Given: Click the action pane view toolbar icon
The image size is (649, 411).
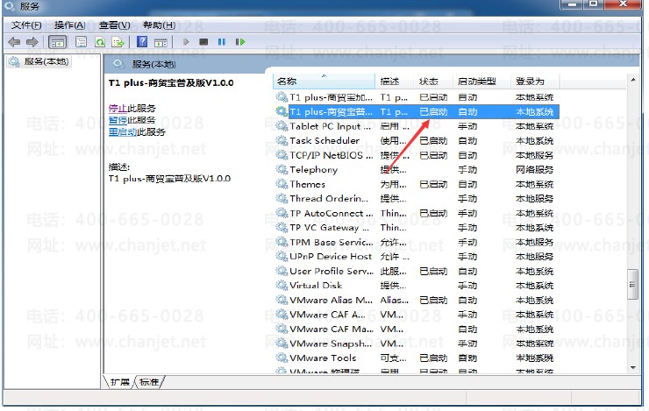Looking at the screenshot, I should point(160,42).
